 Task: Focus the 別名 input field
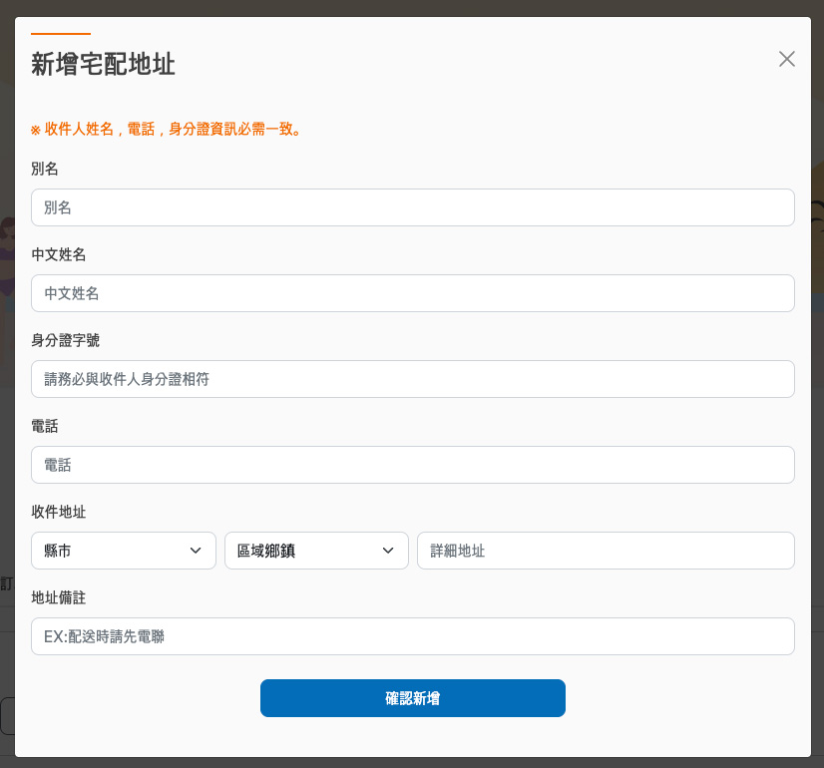(x=412, y=207)
